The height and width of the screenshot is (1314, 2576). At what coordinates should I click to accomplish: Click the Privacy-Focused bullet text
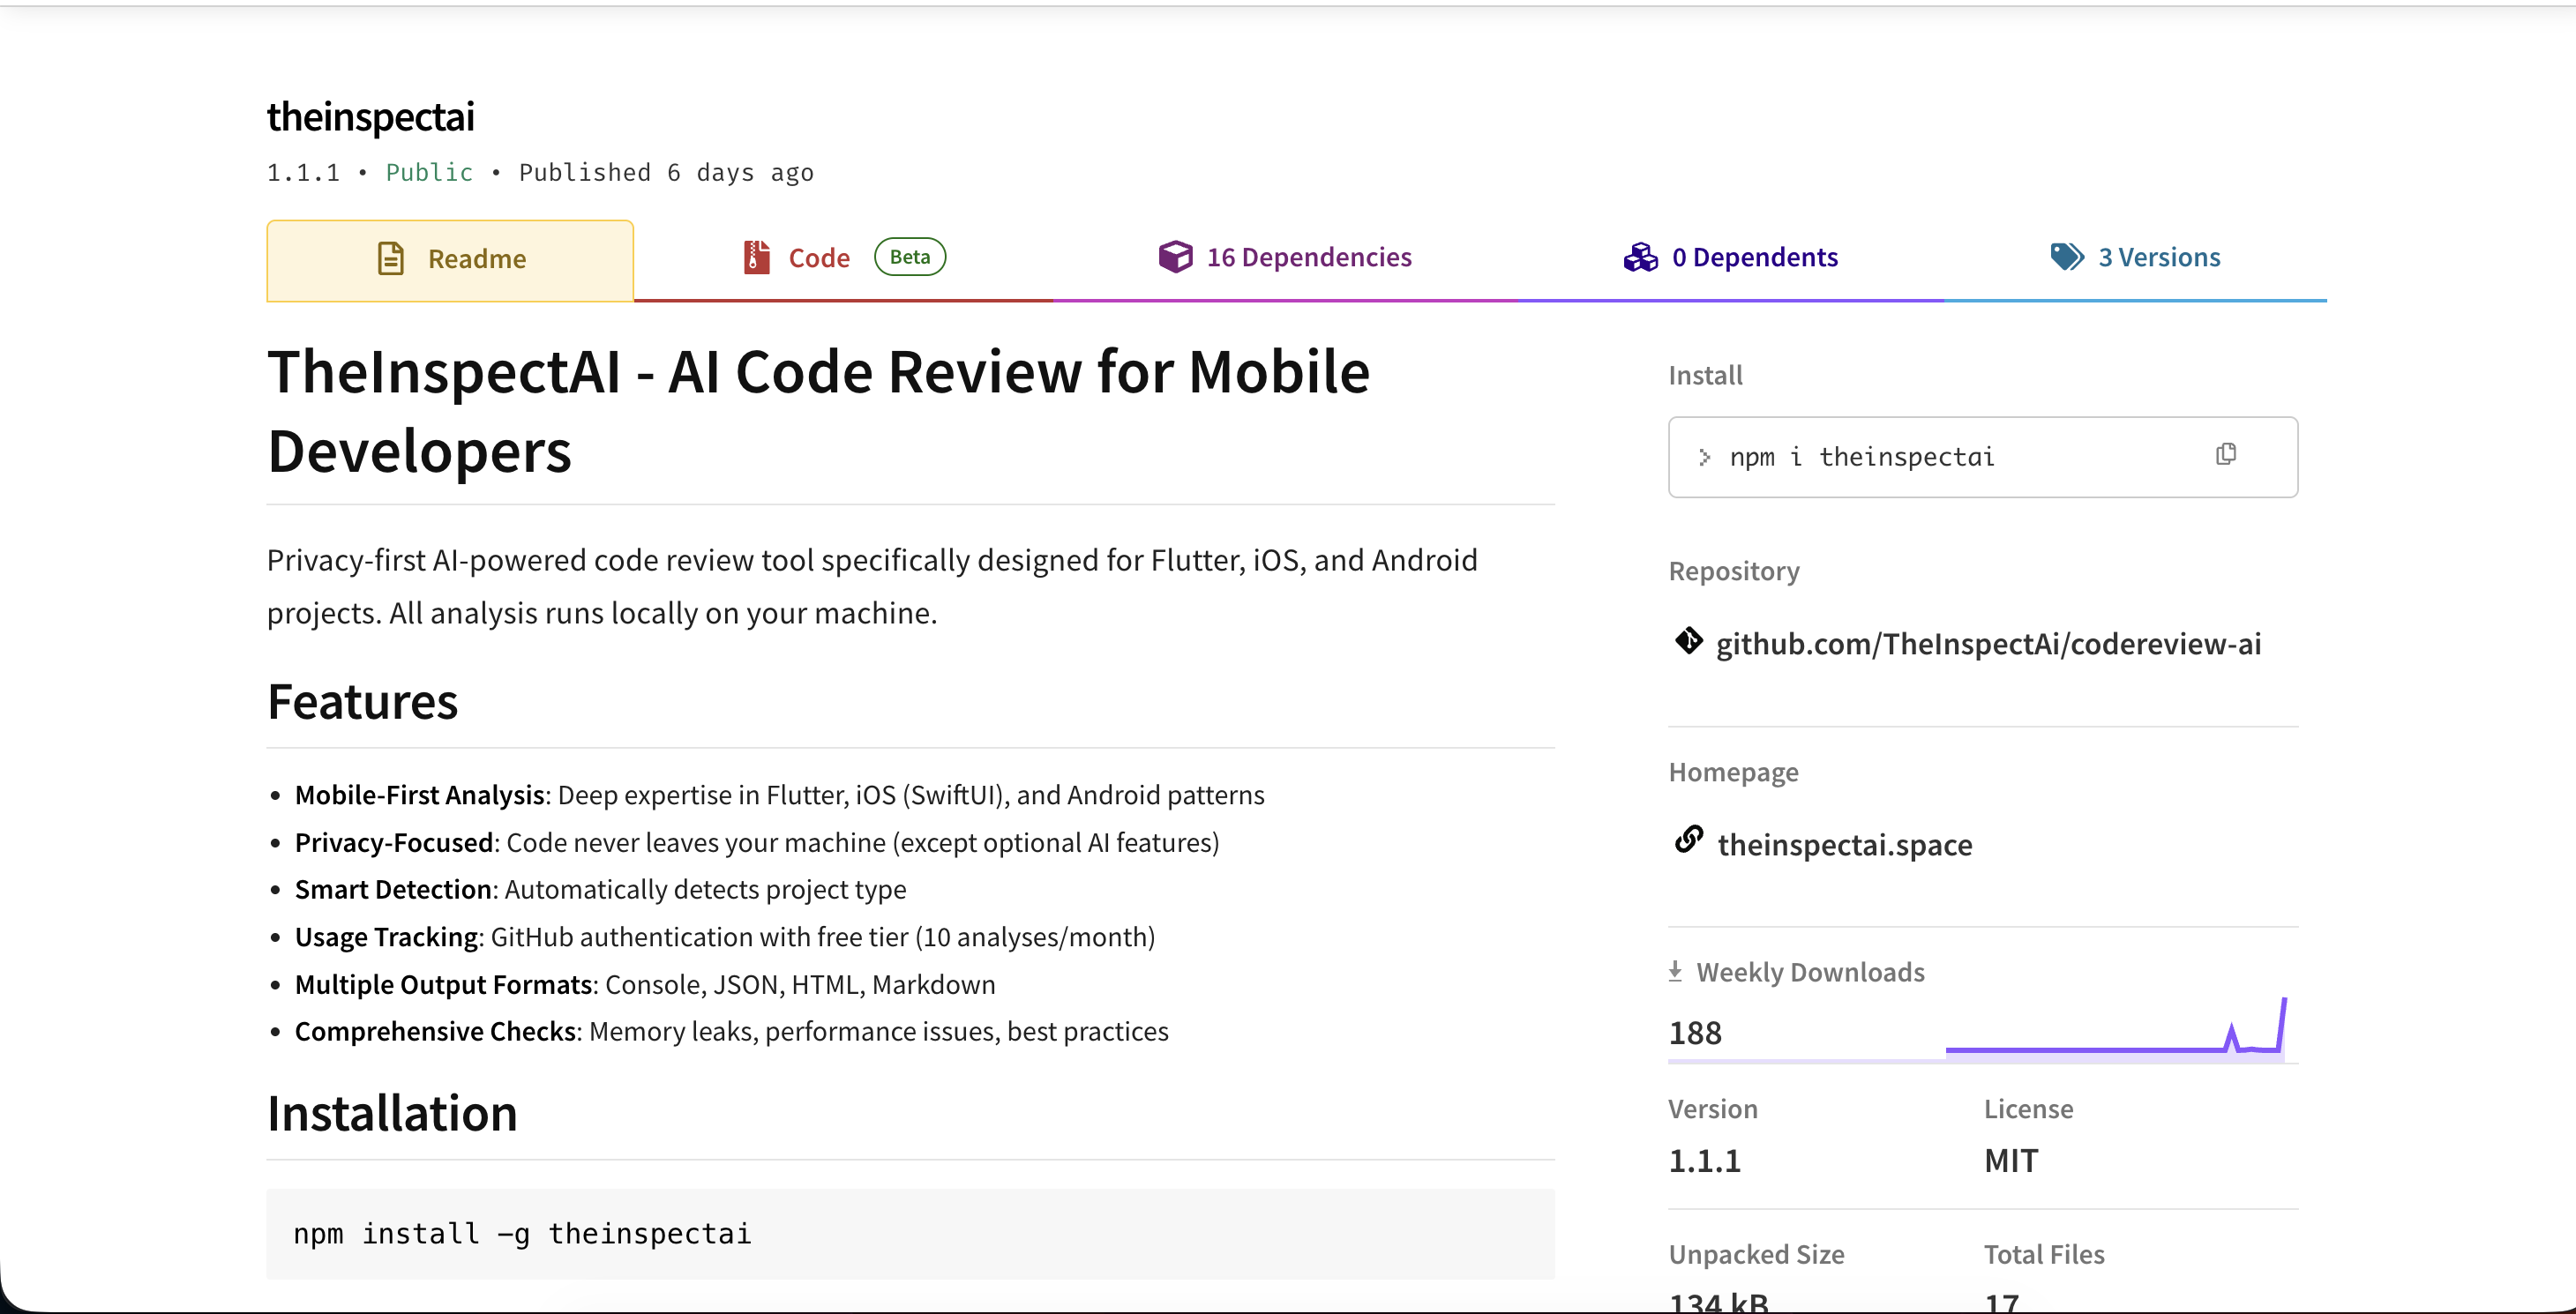pos(757,843)
